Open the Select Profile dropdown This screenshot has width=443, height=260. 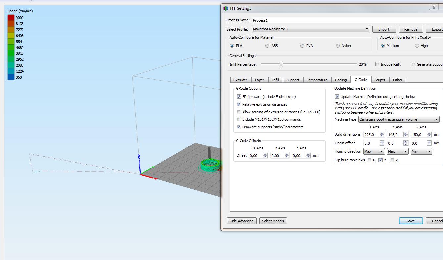311,29
